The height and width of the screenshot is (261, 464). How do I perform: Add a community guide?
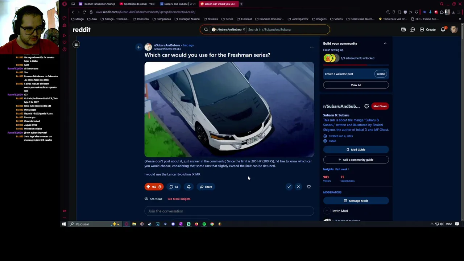356,159
